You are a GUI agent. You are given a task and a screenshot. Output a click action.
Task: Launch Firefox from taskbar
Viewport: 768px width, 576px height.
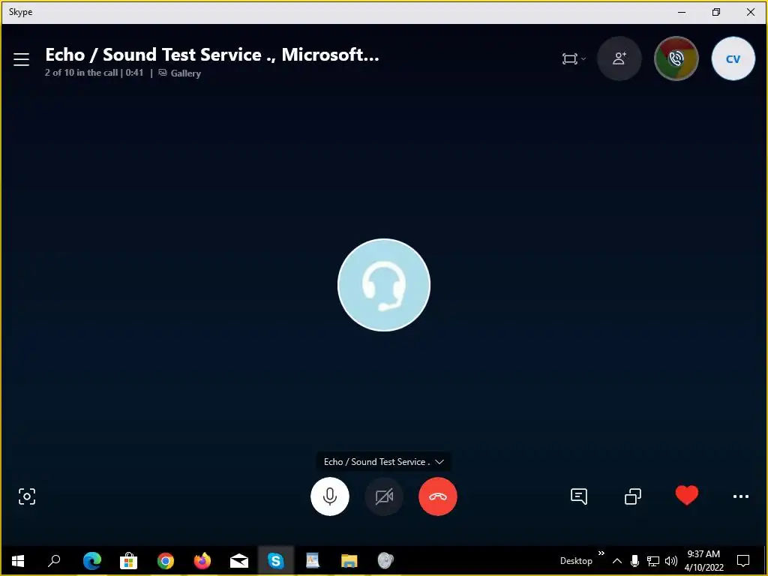point(202,561)
